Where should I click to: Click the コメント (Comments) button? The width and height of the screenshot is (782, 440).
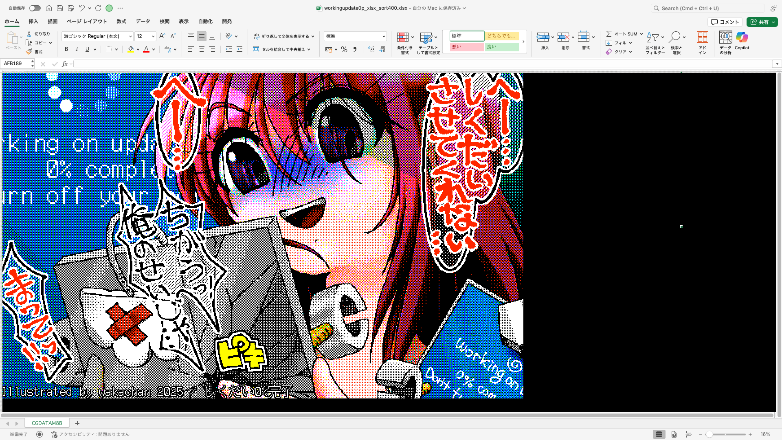(725, 22)
